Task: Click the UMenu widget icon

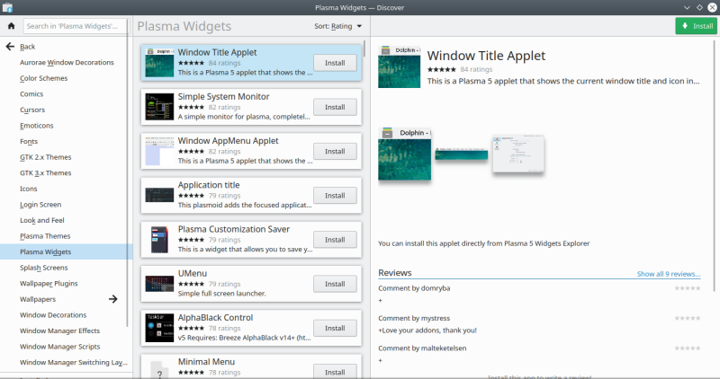Action: (159, 284)
